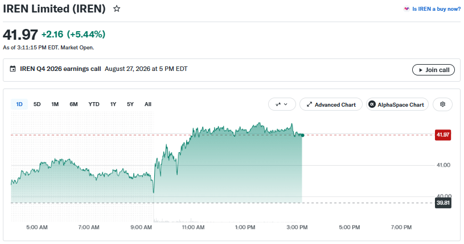Screen dimensions: 464x244
Task: Join the IREN earnings call
Action: [x=433, y=70]
